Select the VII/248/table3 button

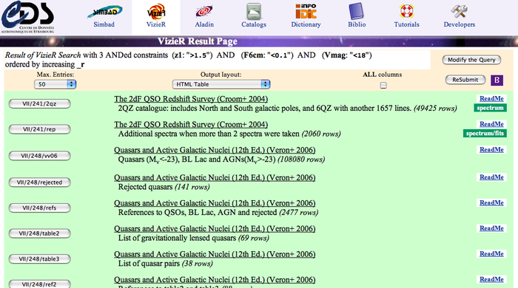[x=40, y=259]
